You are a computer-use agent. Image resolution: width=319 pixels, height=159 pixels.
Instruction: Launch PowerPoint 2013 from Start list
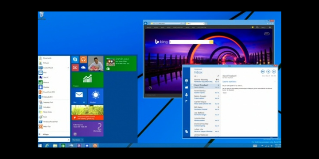[x=54, y=92]
